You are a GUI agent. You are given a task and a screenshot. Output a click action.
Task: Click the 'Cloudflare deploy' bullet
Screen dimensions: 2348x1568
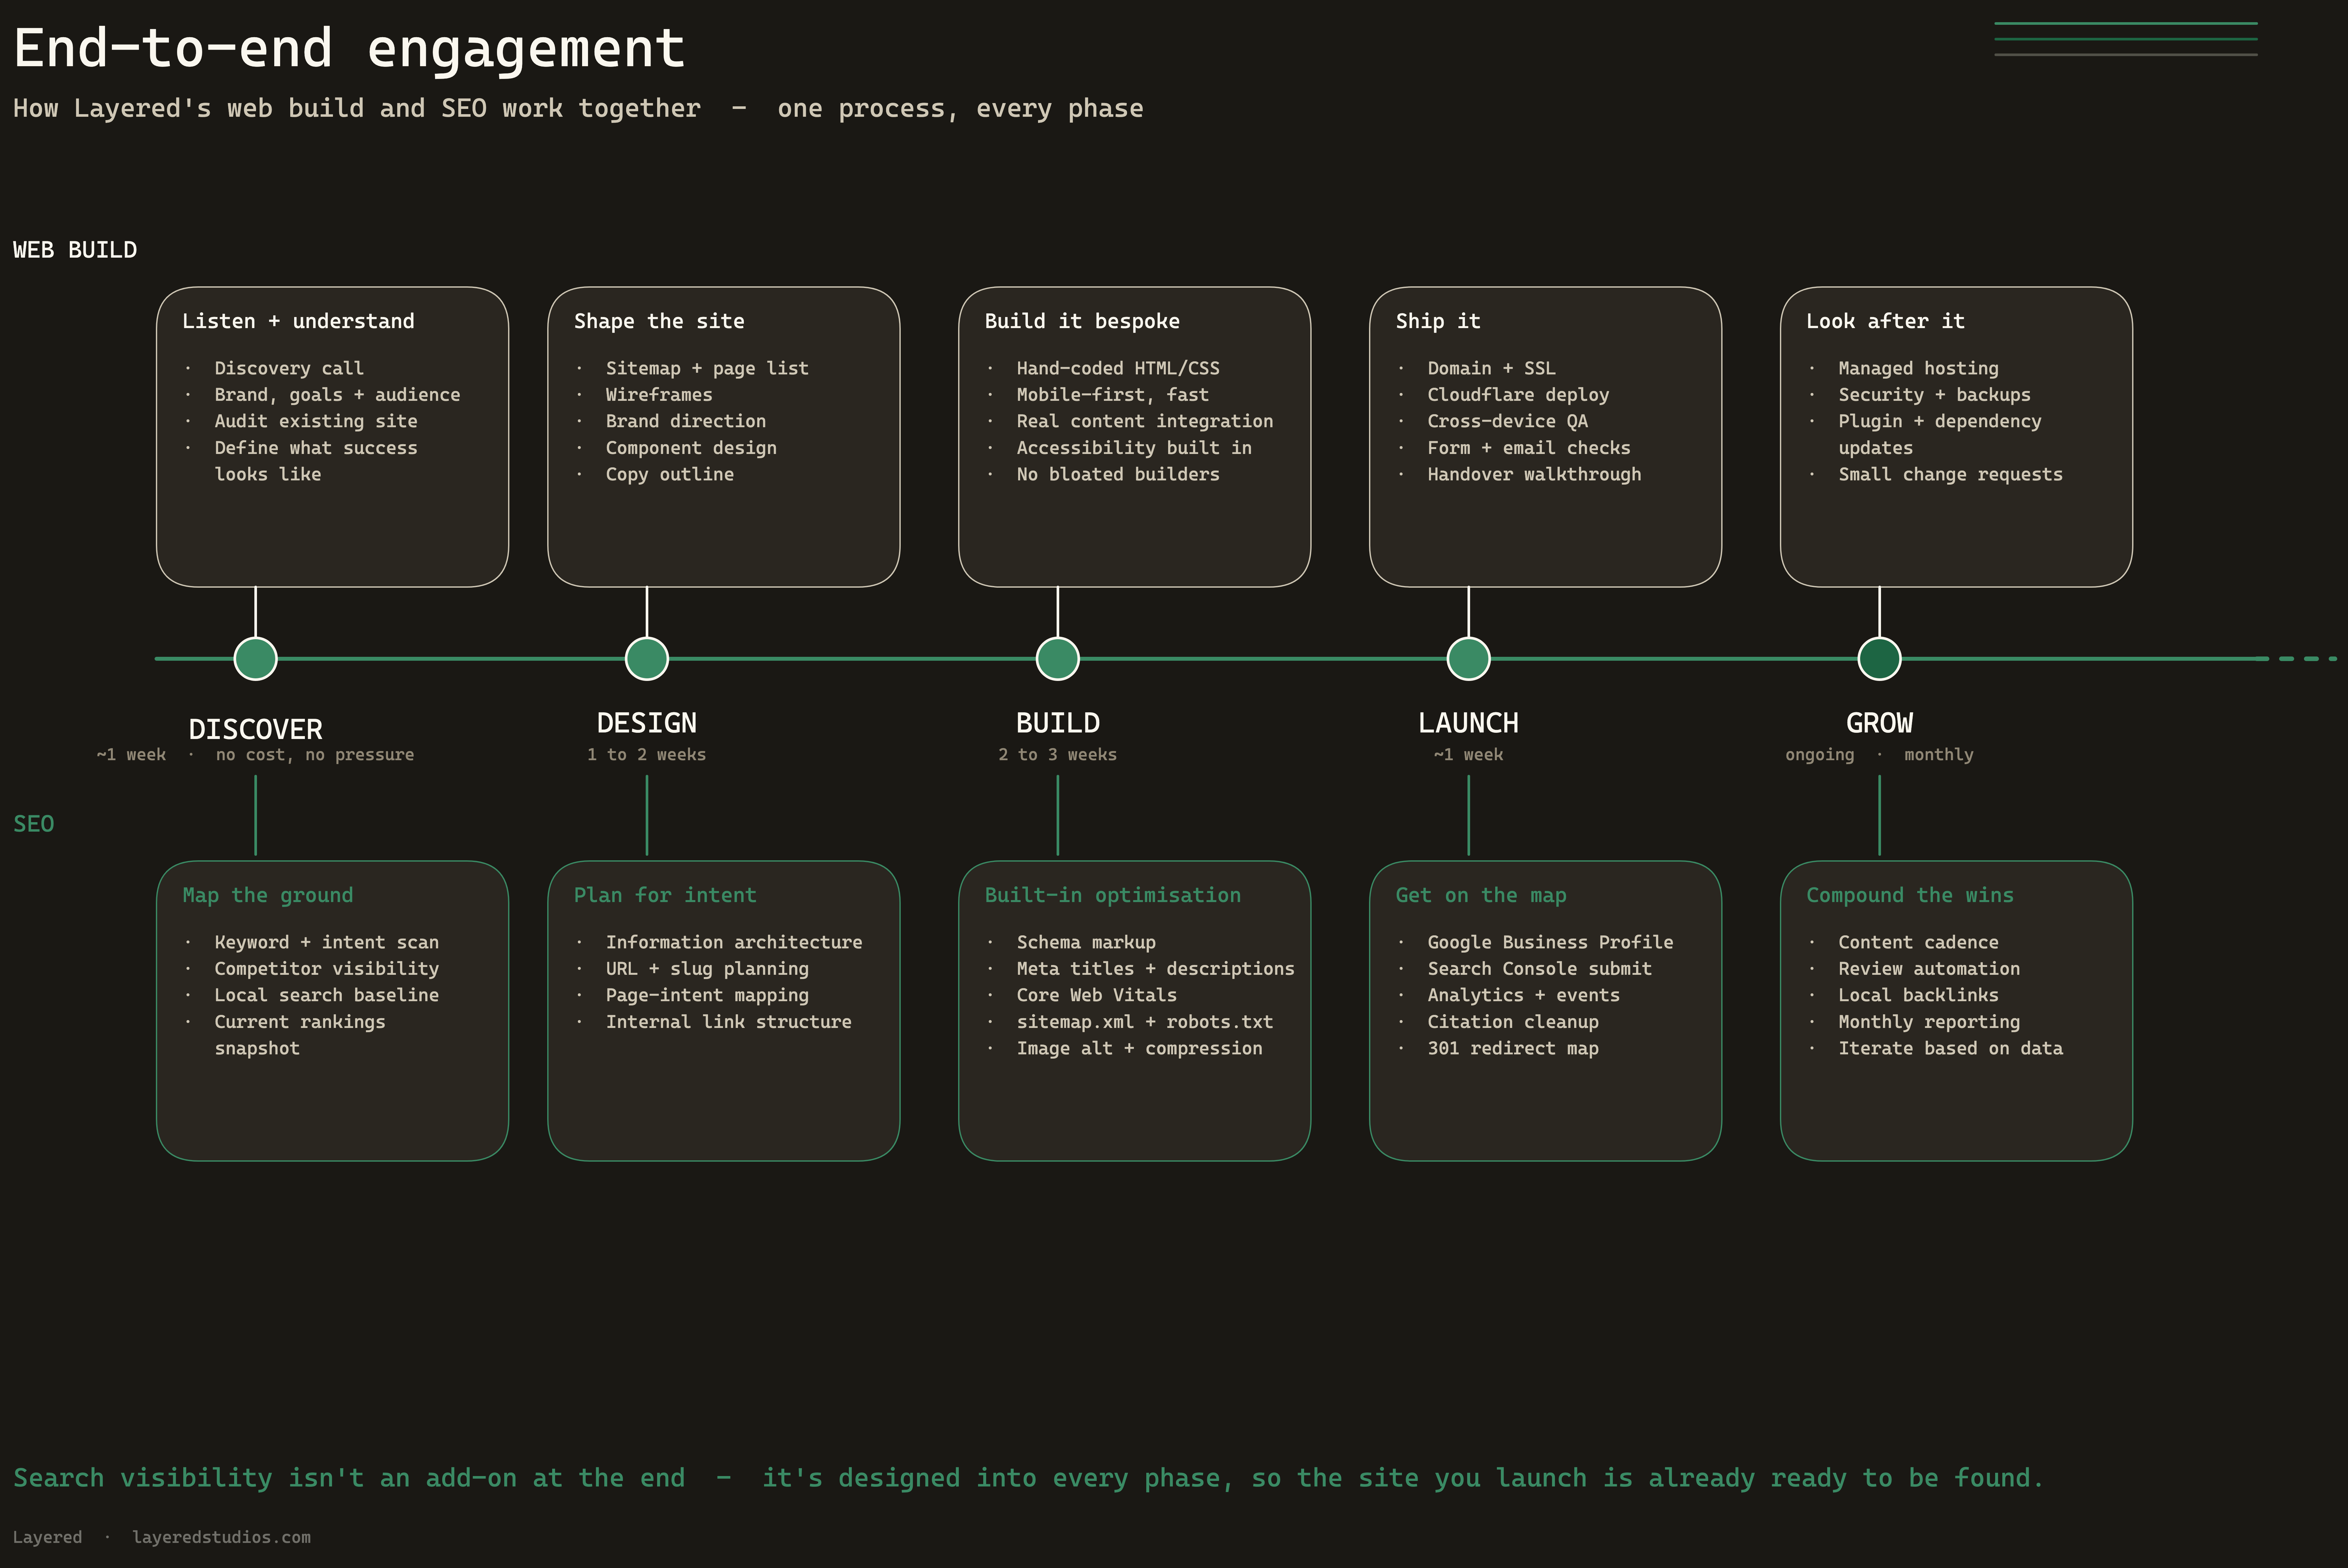(1518, 395)
